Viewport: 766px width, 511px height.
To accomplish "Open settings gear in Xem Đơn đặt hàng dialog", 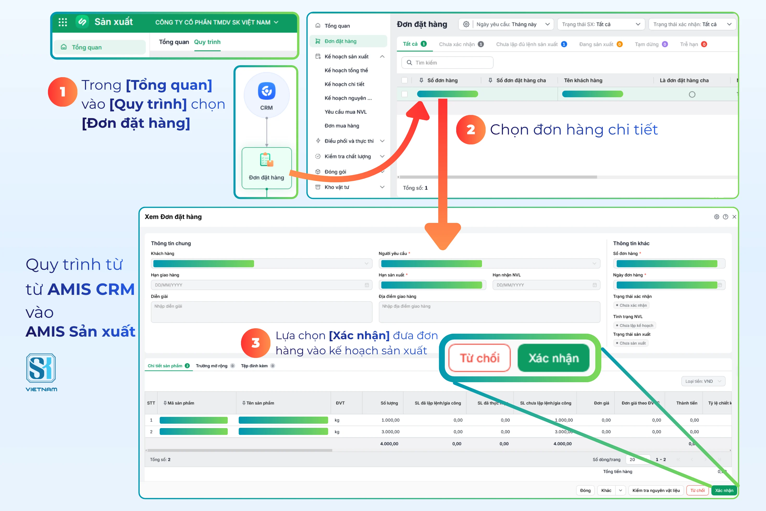I will click(716, 217).
